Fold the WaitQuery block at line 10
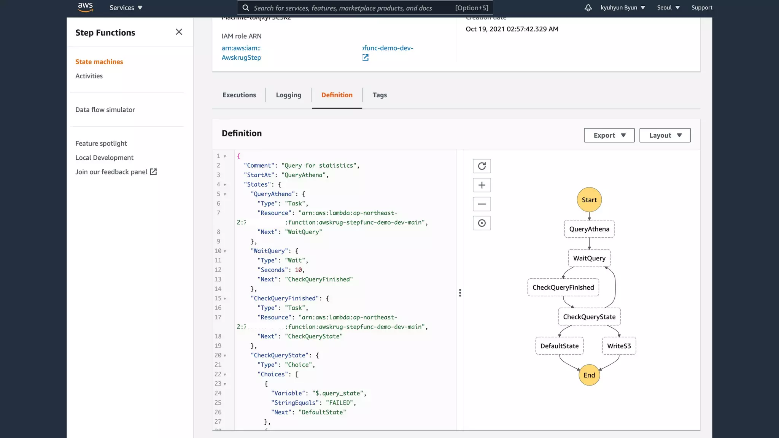The height and width of the screenshot is (438, 779). pos(225,251)
